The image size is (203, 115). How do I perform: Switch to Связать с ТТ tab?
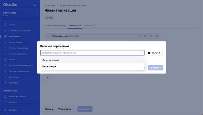tap(90, 25)
